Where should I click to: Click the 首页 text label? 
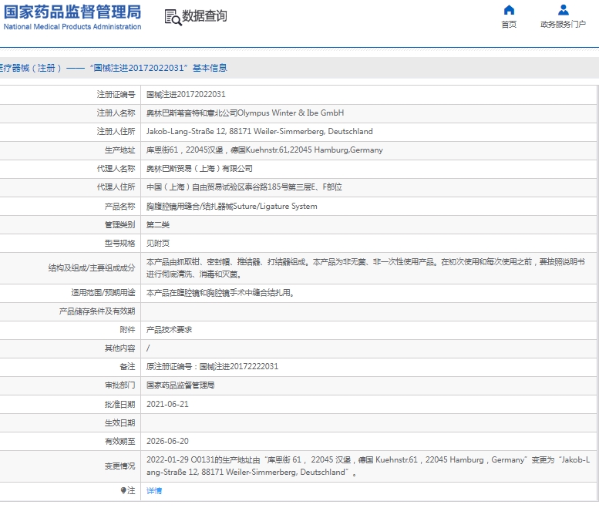point(509,25)
